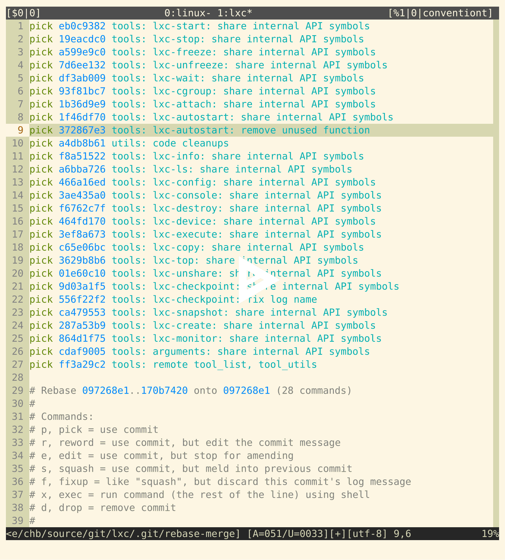
Task: Click commit hash cdaf9005 for arguments
Action: tap(82, 351)
